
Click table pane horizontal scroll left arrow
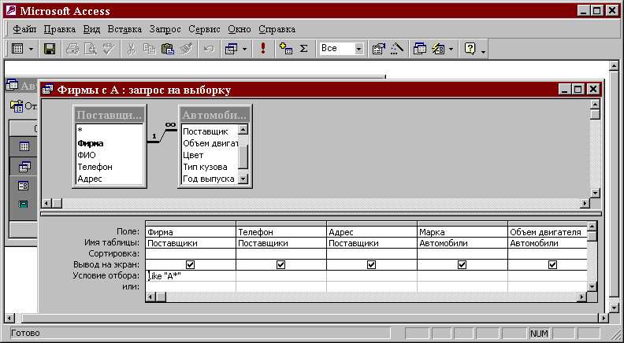tap(46, 203)
